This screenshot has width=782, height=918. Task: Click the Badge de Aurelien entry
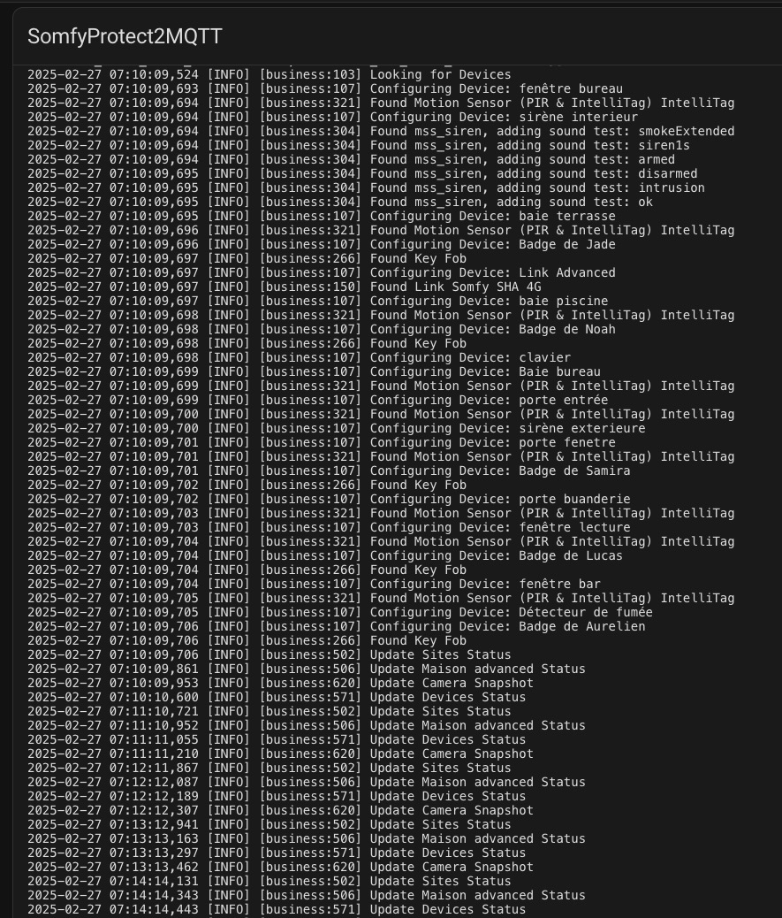pyautogui.click(x=337, y=626)
